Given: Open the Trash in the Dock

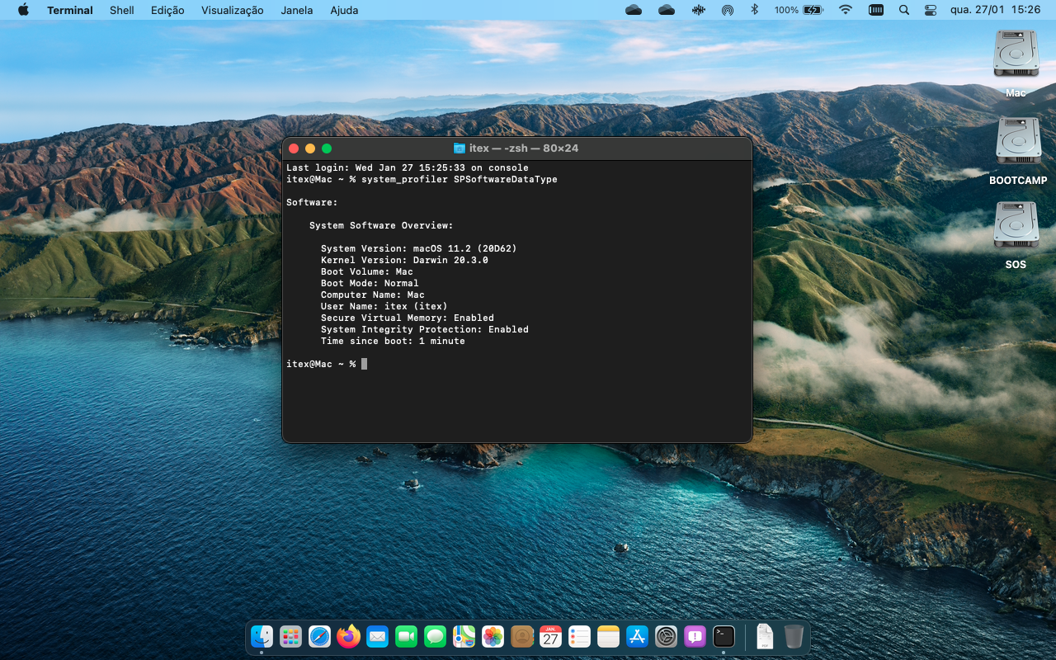Looking at the screenshot, I should (794, 636).
